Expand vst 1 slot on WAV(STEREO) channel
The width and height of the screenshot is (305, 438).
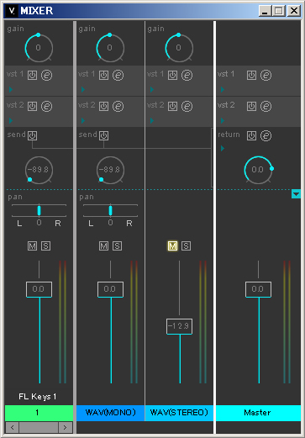[x=151, y=89]
